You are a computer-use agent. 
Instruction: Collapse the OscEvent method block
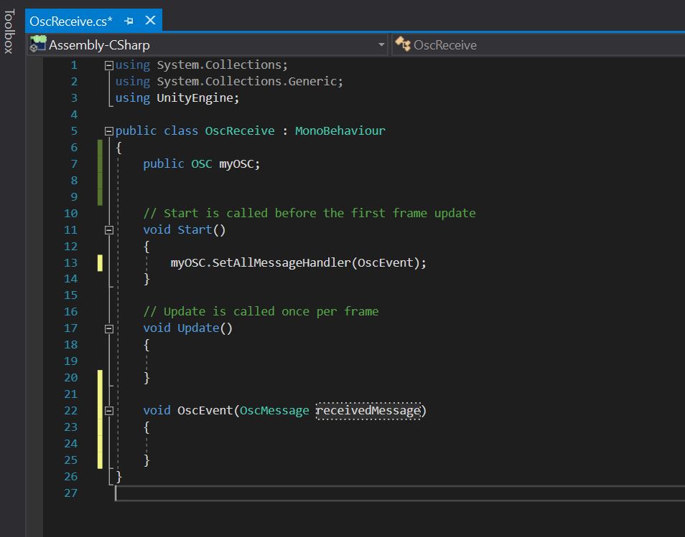[x=109, y=411]
